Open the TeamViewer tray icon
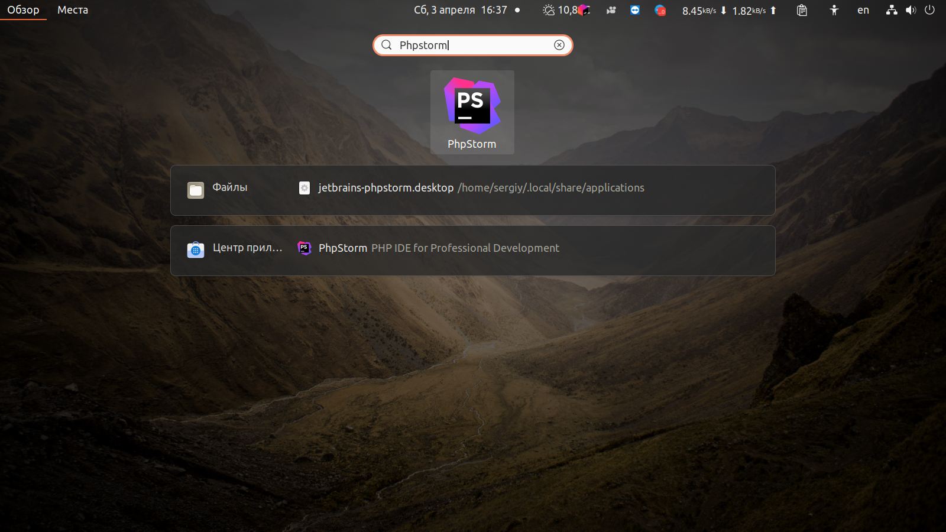946x532 pixels. pos(635,10)
